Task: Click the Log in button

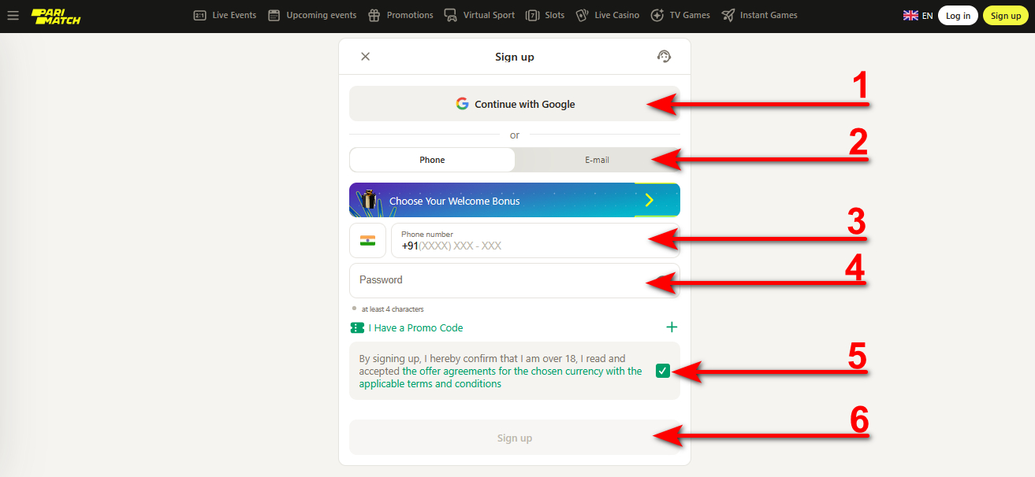Action: [959, 16]
